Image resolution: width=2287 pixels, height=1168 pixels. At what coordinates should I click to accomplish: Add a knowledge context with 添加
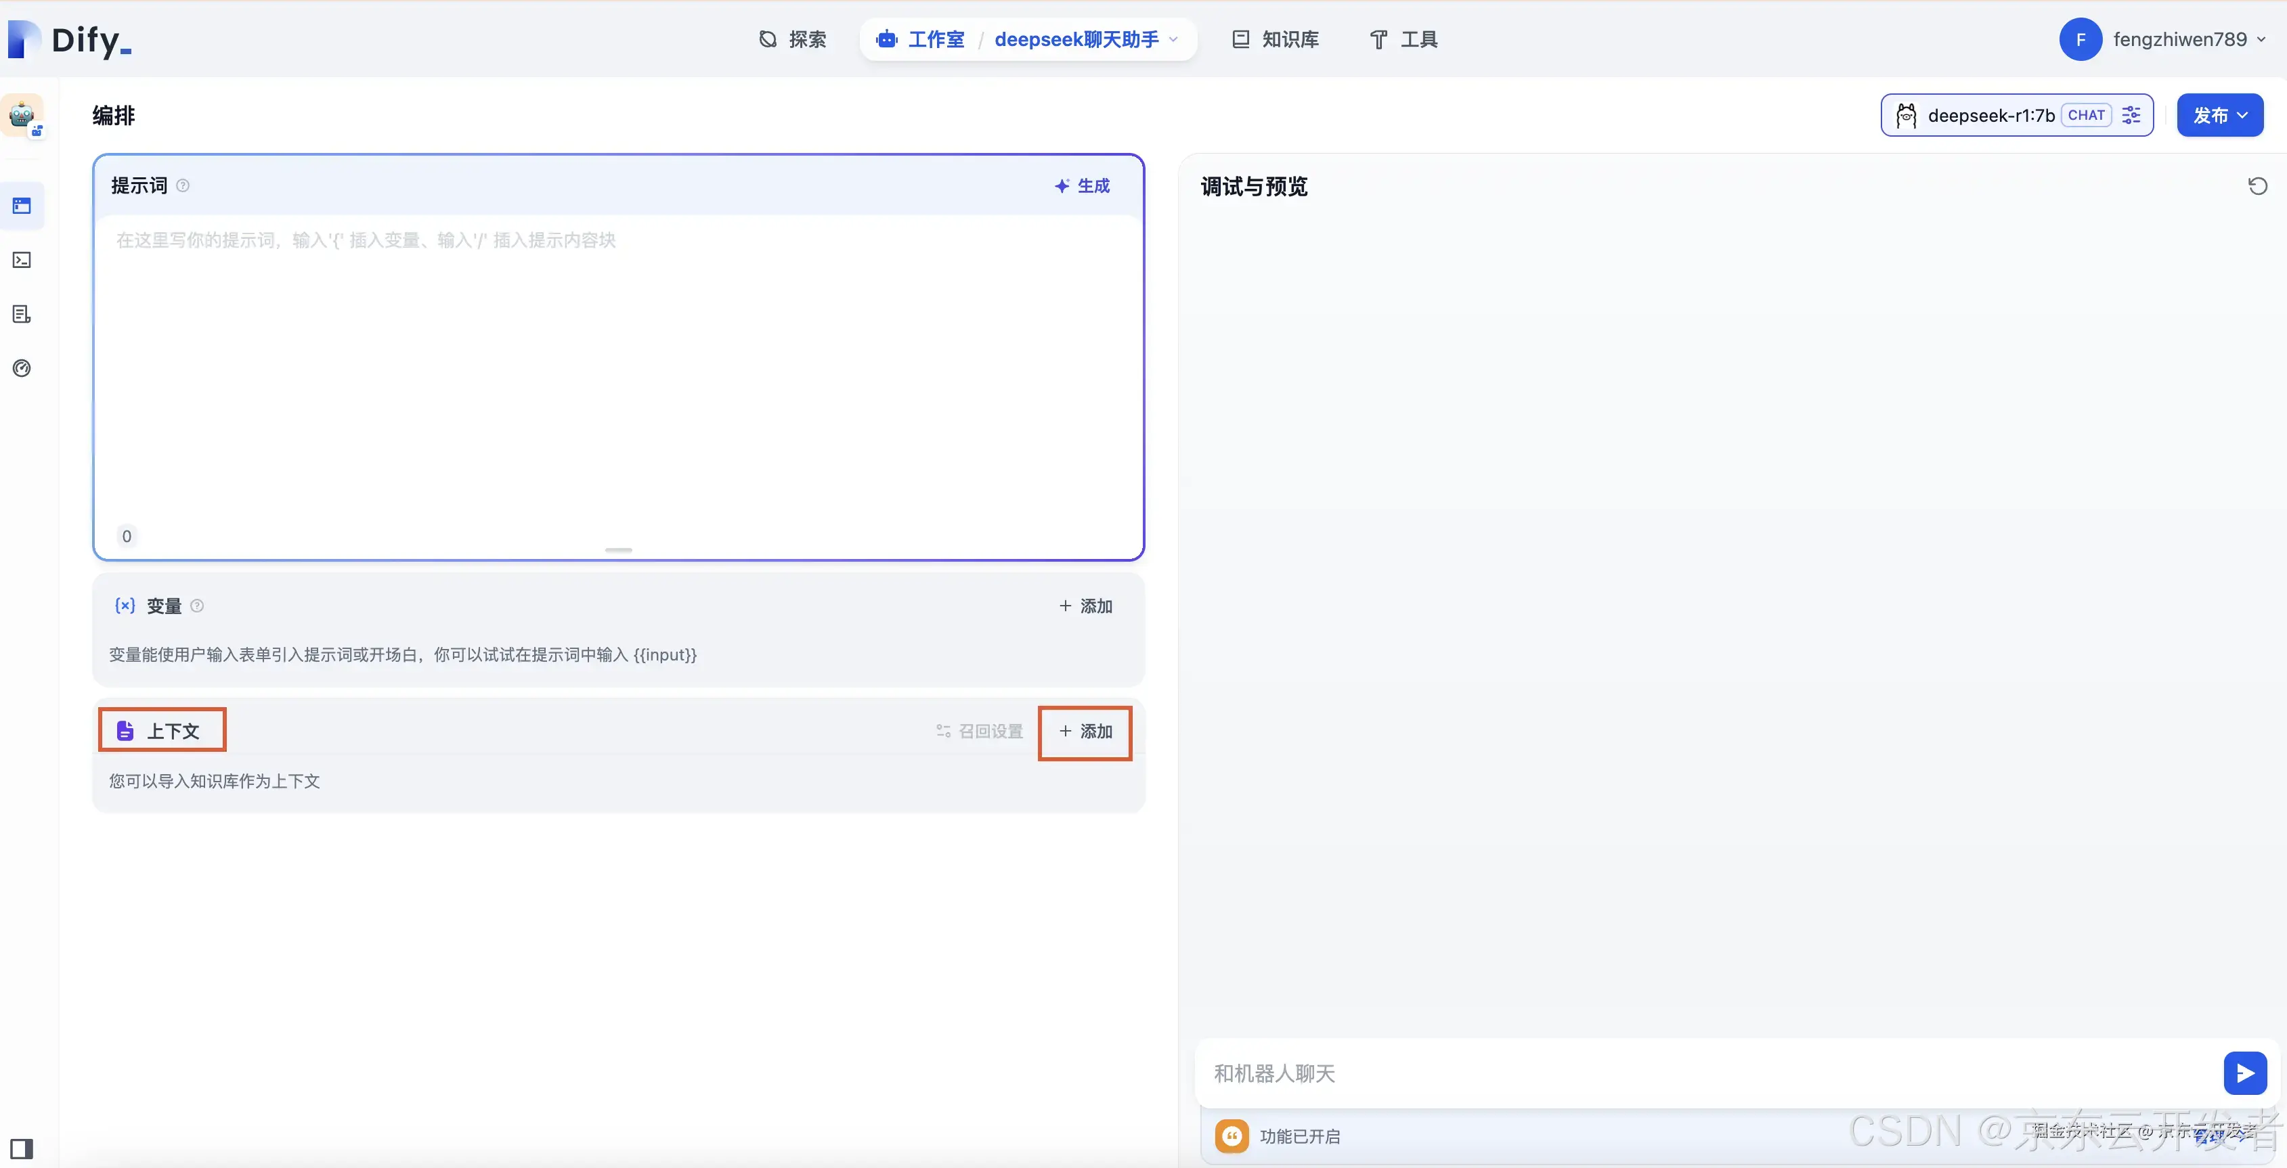coord(1085,732)
